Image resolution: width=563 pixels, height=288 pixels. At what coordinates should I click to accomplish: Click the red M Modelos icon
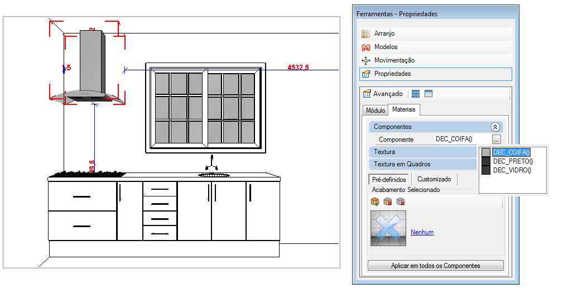point(365,47)
